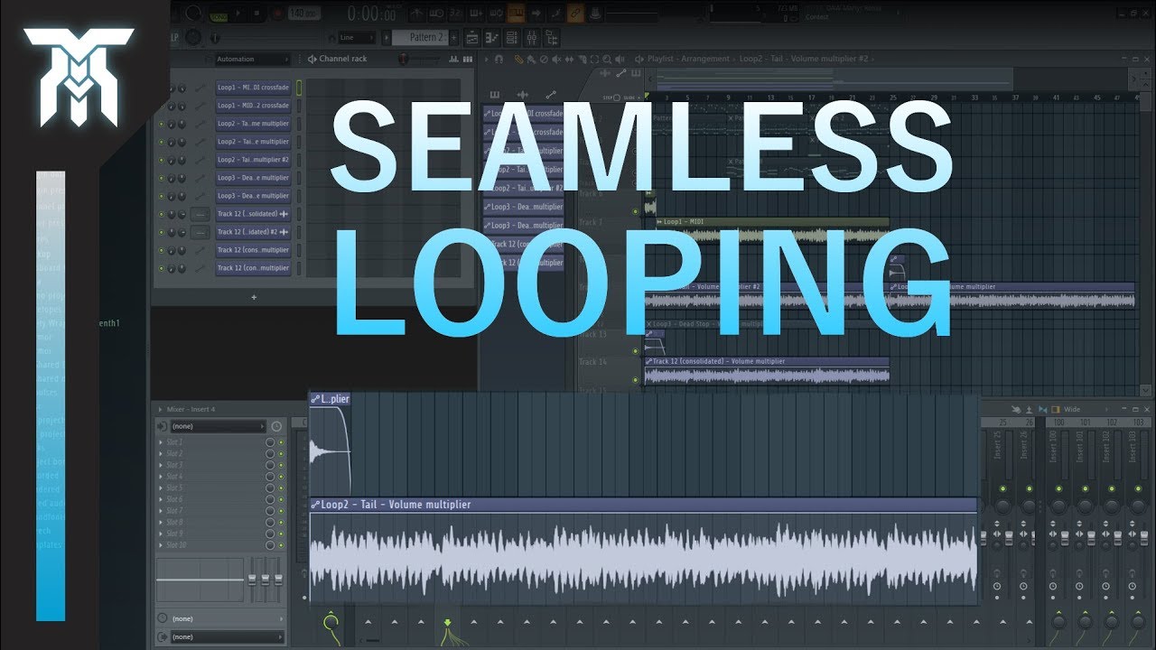Mute the Loop2 - Tai..e multiplier channel
The width and height of the screenshot is (1156, 650).
162,142
